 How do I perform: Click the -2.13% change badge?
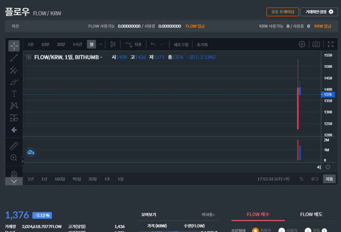[42, 215]
